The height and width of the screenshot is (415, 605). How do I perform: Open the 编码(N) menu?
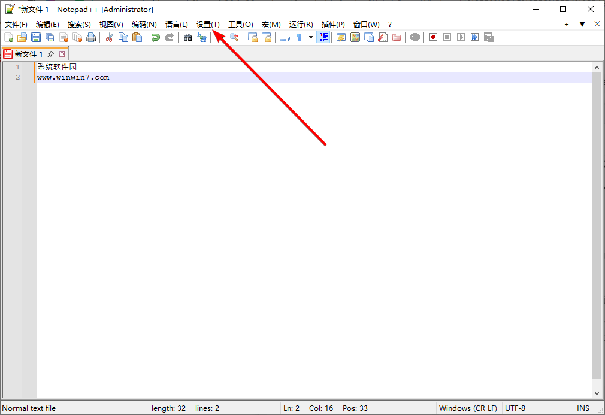point(144,25)
